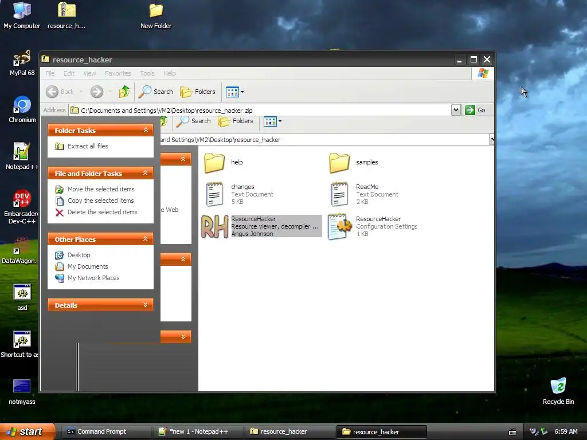Switch to resource_hacker zip taskbar button
The height and width of the screenshot is (440, 587).
[x=291, y=431]
